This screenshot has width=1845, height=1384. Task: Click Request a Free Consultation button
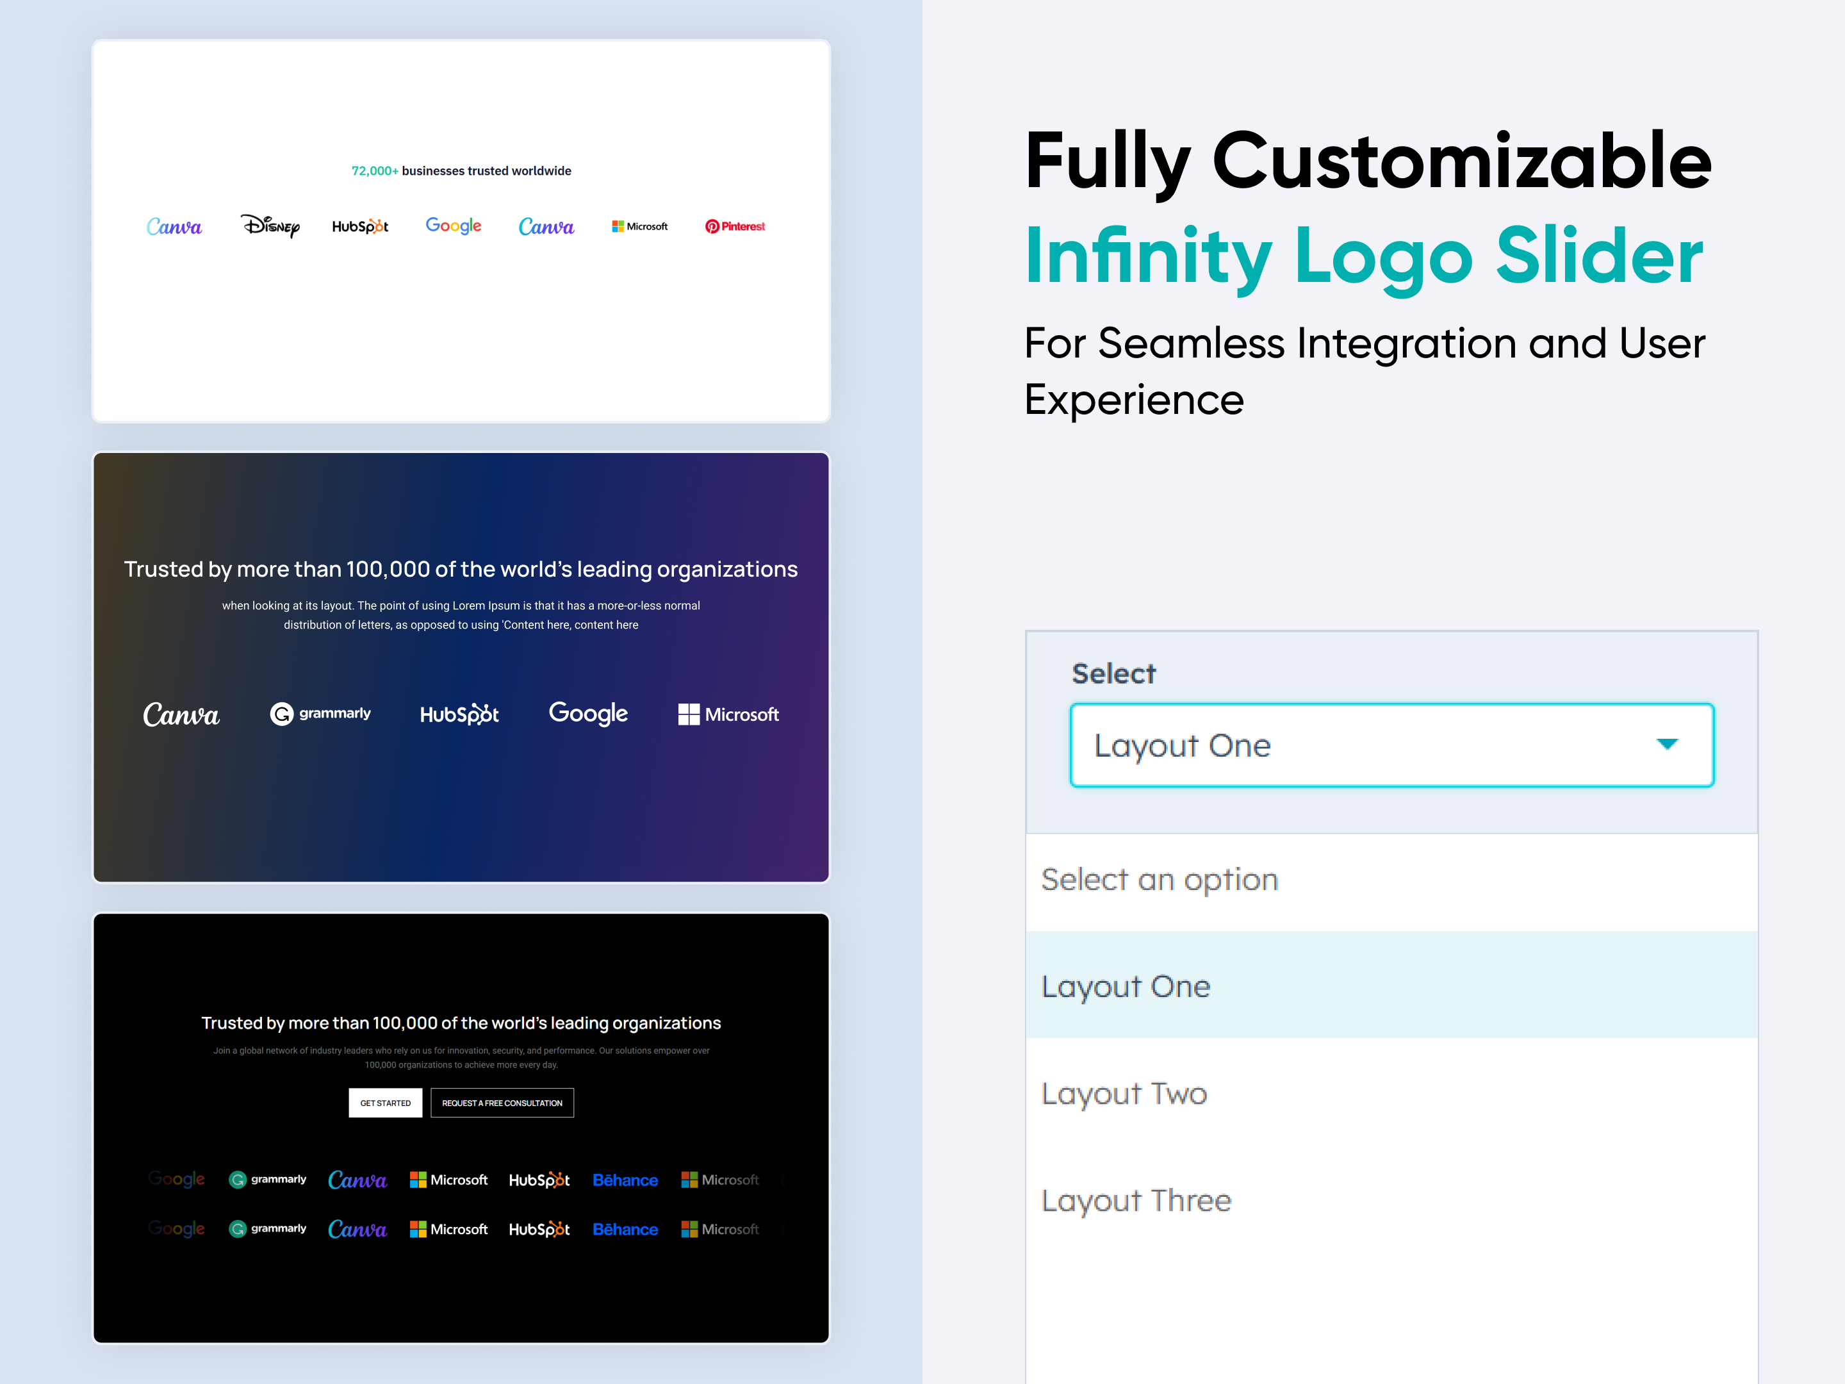(x=502, y=1103)
